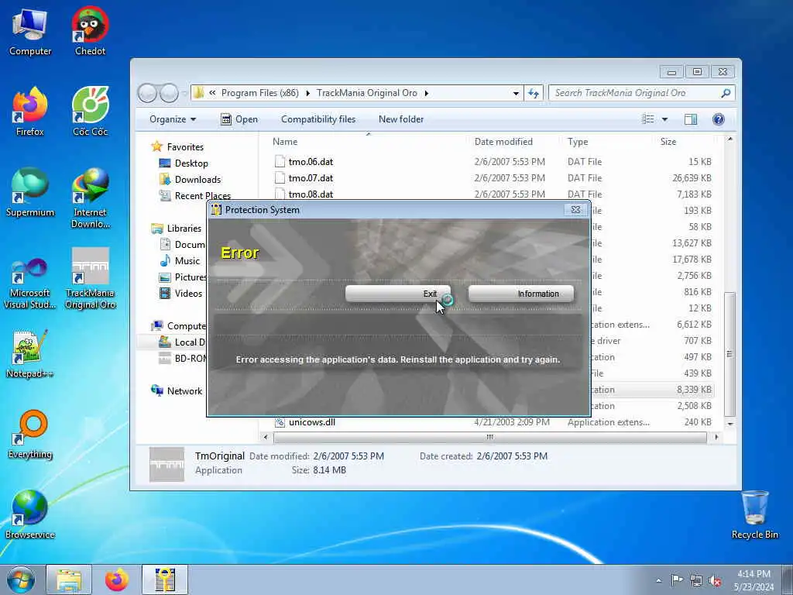The image size is (793, 595).
Task: Open TrackMania Original Oro desktop shortcut
Action: coord(90,279)
